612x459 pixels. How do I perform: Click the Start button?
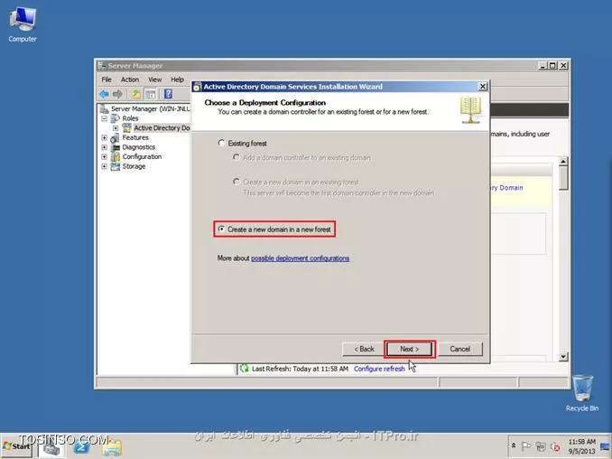point(17,446)
